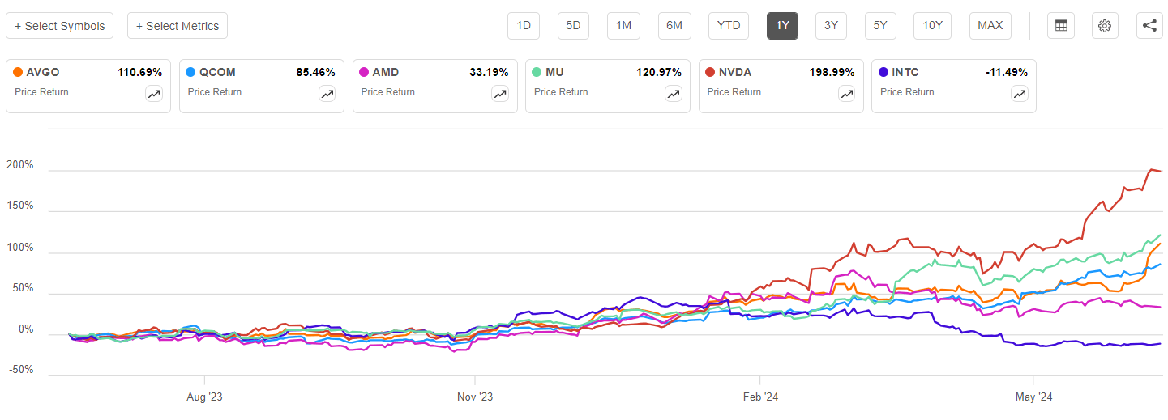This screenshot has height=420, width=1168.
Task: Click the share chart icon
Action: pos(1149,26)
